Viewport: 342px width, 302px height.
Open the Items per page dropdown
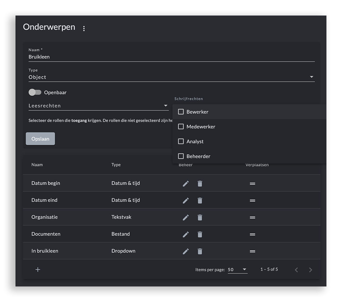238,269
